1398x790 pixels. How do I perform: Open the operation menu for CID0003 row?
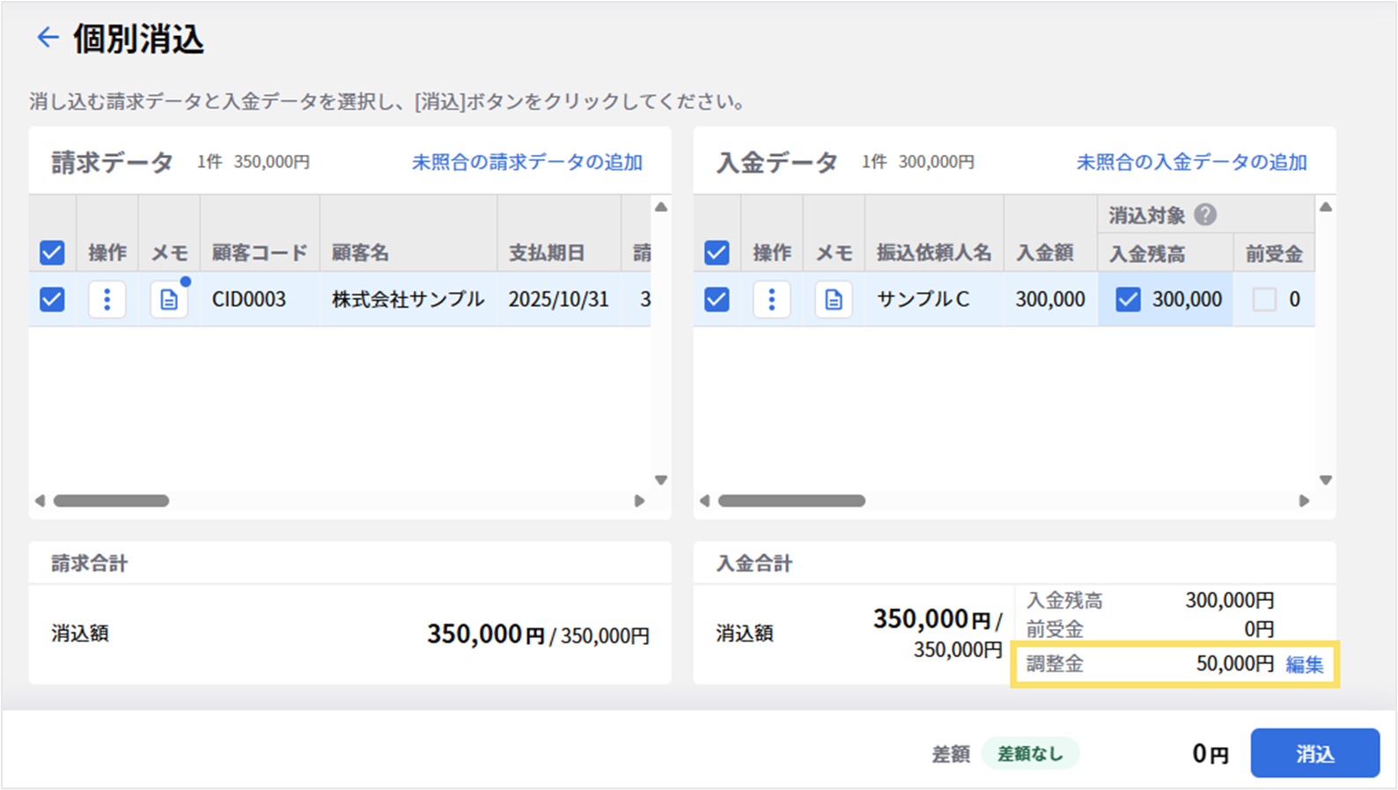(x=107, y=300)
